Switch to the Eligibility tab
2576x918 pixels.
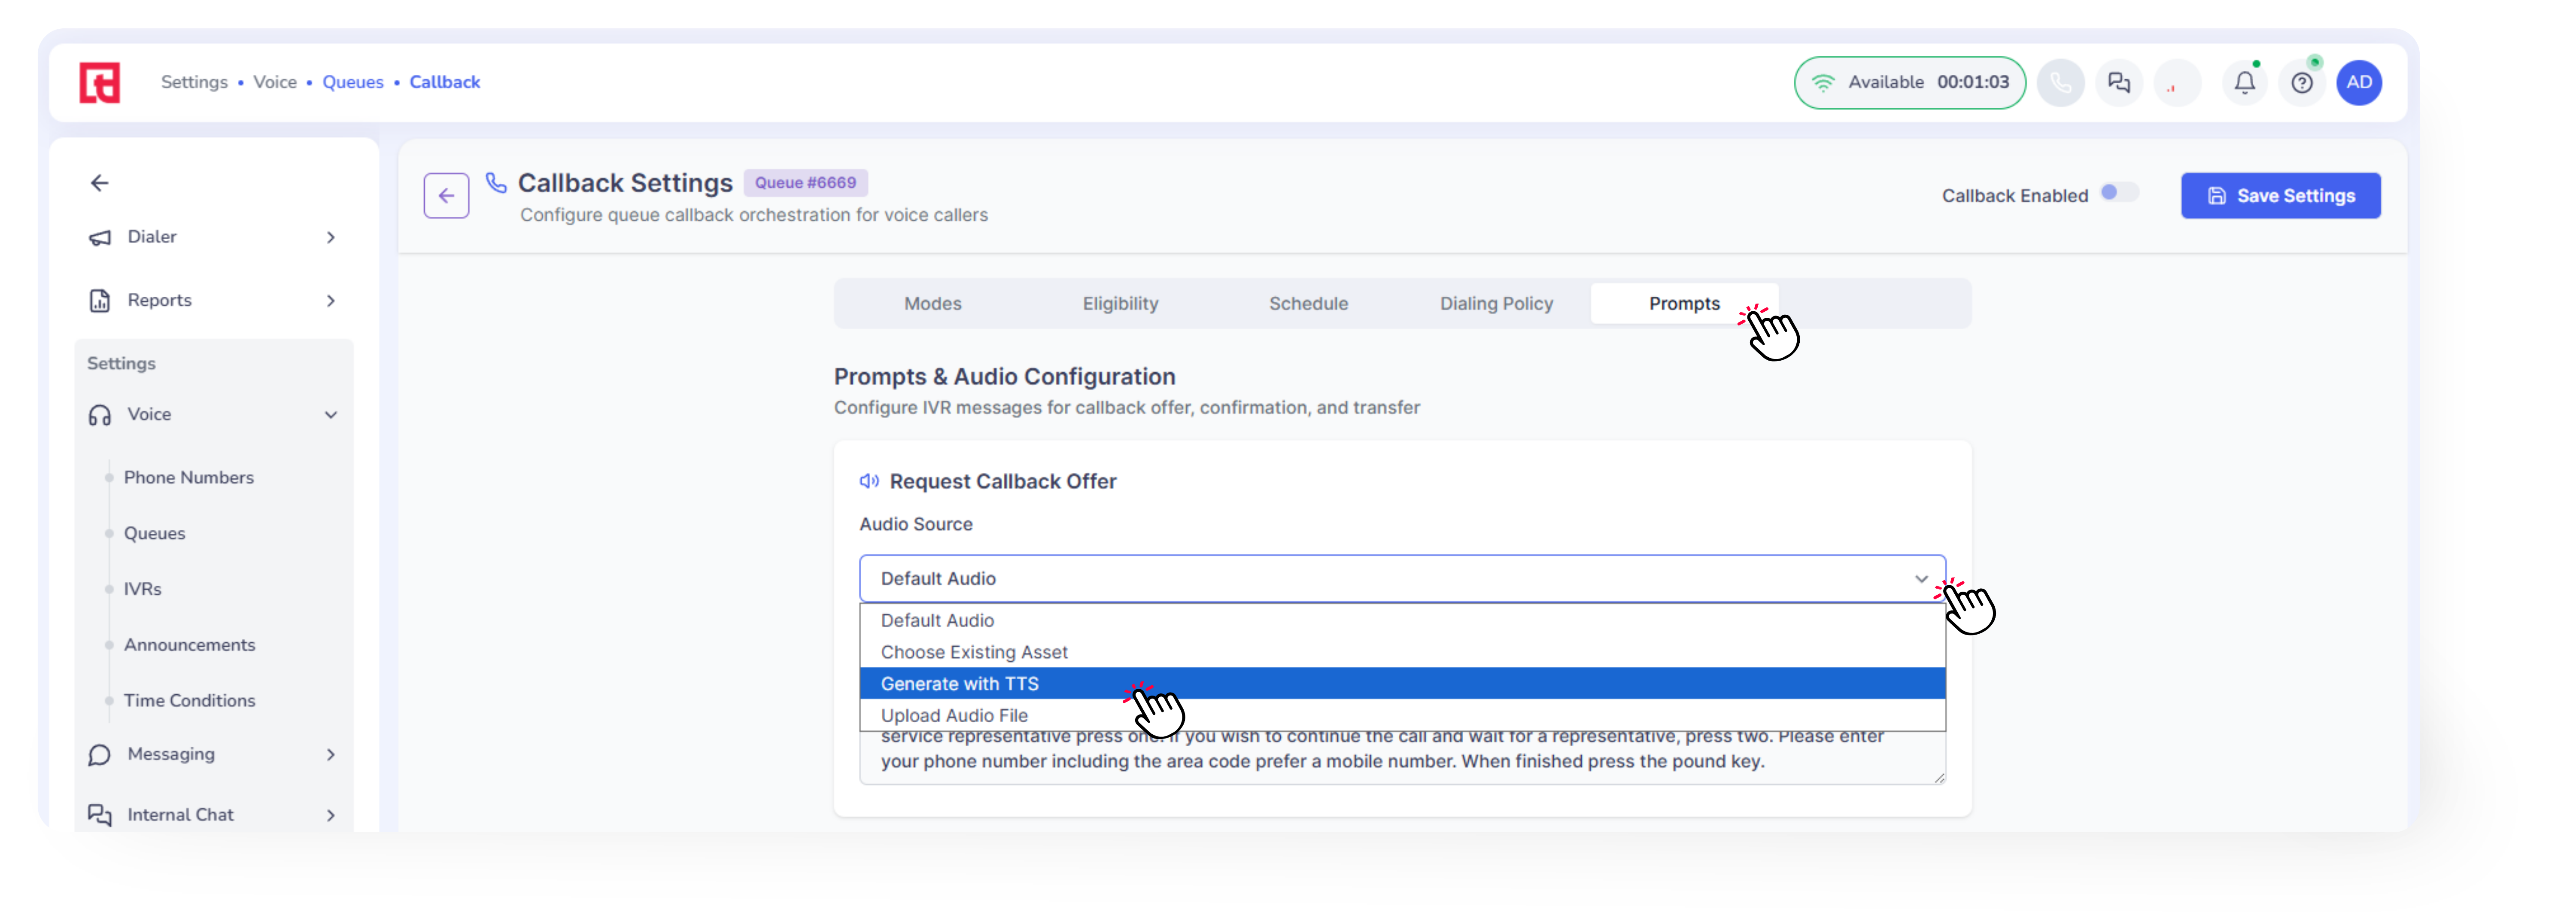pyautogui.click(x=1120, y=304)
